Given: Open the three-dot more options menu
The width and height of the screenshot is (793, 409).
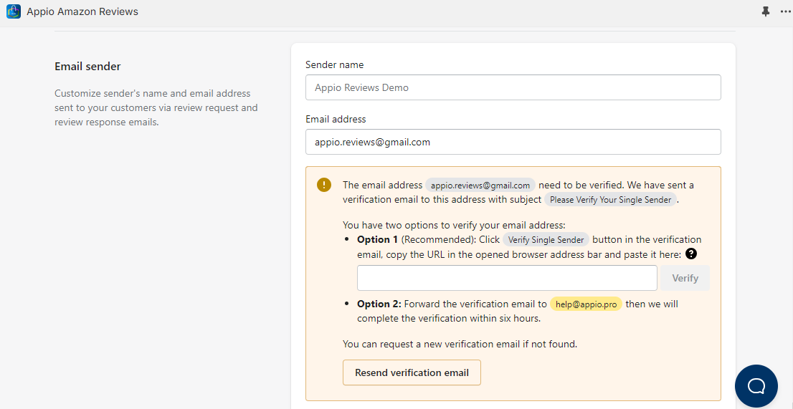Looking at the screenshot, I should tap(785, 11).
